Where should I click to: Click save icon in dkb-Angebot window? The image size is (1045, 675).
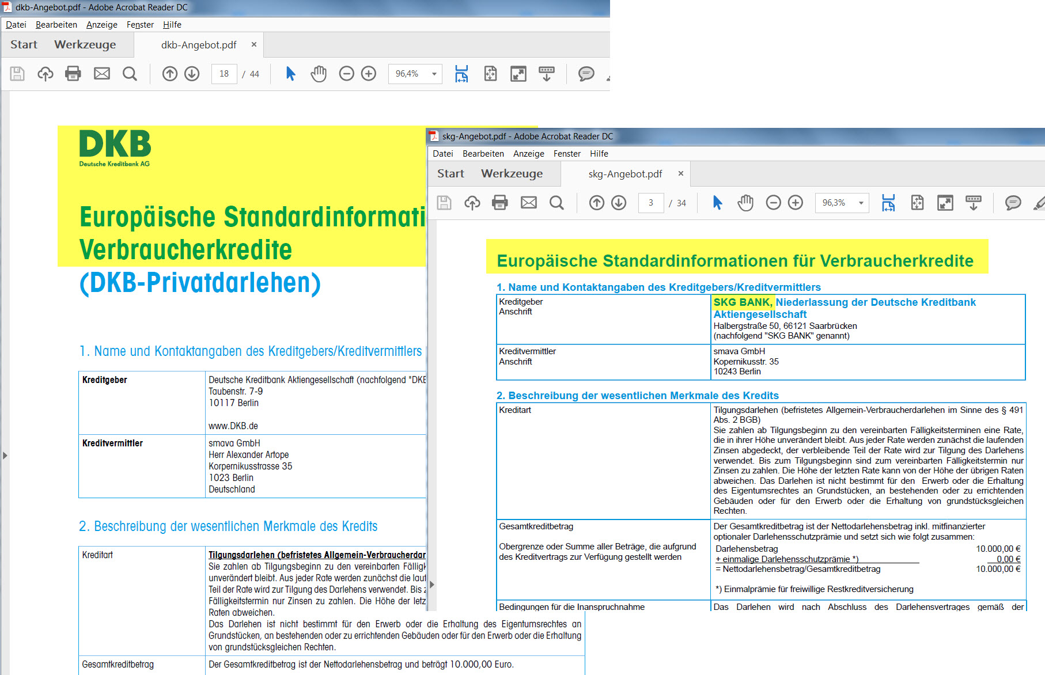tap(17, 74)
